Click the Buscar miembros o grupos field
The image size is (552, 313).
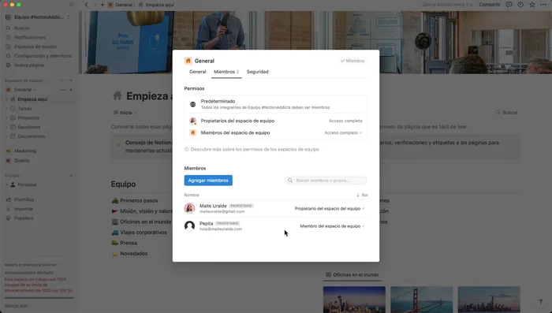click(326, 181)
